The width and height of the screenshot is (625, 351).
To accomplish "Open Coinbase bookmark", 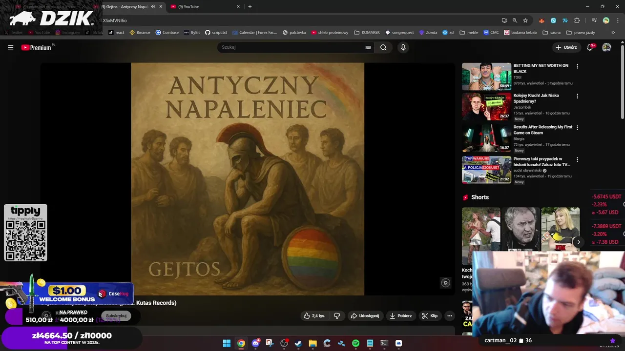I will pyautogui.click(x=167, y=33).
